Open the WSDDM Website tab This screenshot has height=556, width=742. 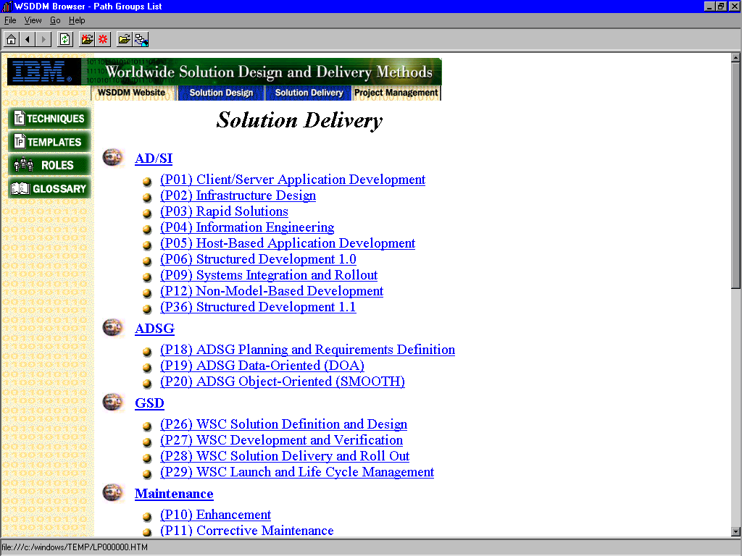pyautogui.click(x=131, y=93)
